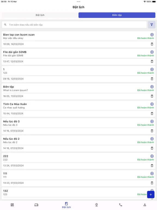Select the "Biên tập" top tab

point(117,15)
